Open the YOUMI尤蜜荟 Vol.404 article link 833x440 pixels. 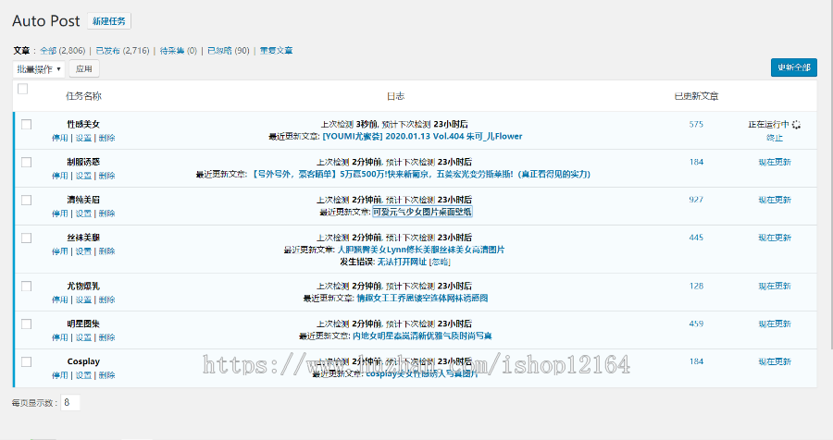(422, 137)
